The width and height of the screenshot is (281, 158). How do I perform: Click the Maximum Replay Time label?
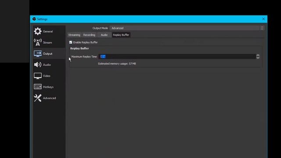click(x=84, y=57)
